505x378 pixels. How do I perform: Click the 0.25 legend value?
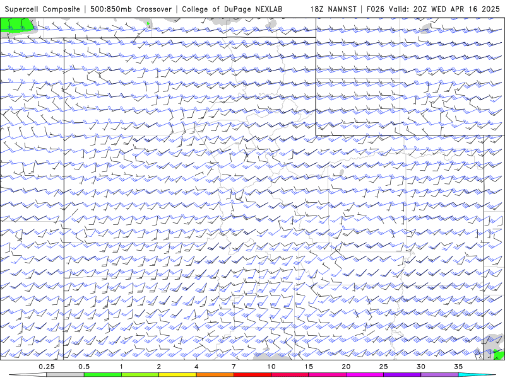pyautogui.click(x=47, y=367)
